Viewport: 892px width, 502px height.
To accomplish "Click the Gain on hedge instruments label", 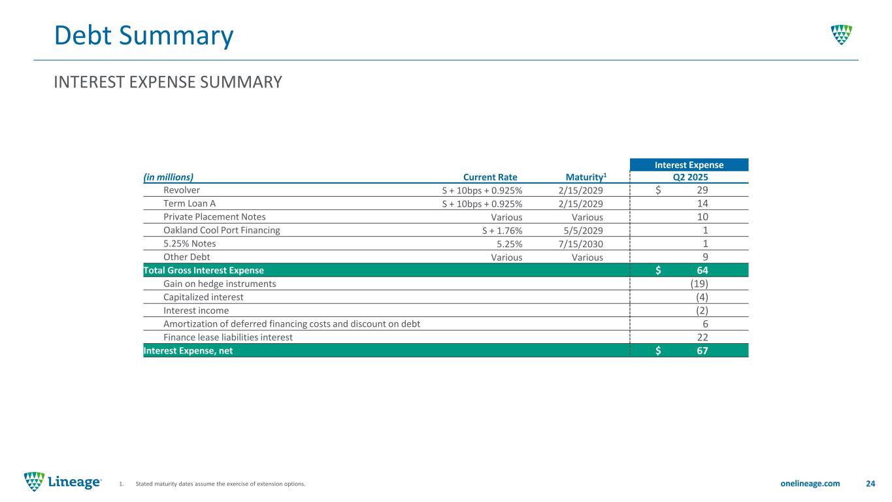I will [x=220, y=284].
